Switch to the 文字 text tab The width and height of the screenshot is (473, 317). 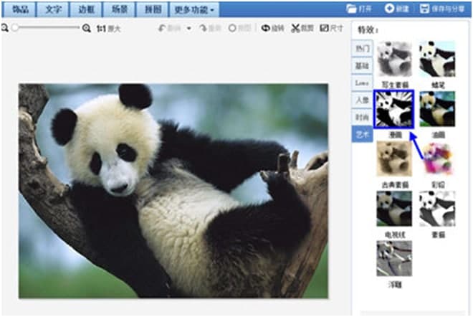[x=53, y=9]
